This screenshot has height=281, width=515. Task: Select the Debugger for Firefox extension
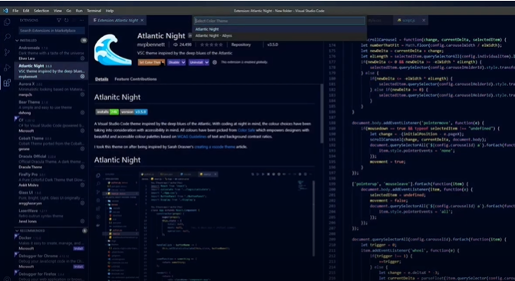click(x=51, y=276)
